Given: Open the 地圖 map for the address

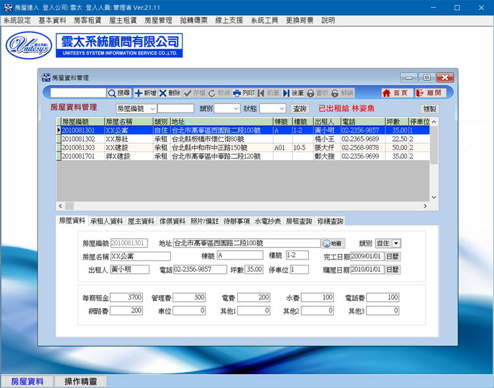Looking at the screenshot, I should [x=333, y=244].
